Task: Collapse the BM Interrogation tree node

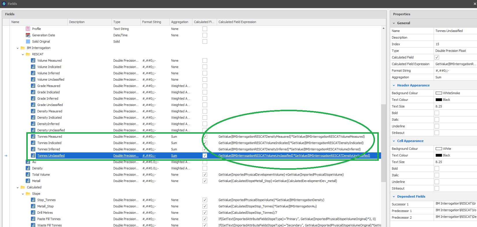Action: click(x=18, y=48)
